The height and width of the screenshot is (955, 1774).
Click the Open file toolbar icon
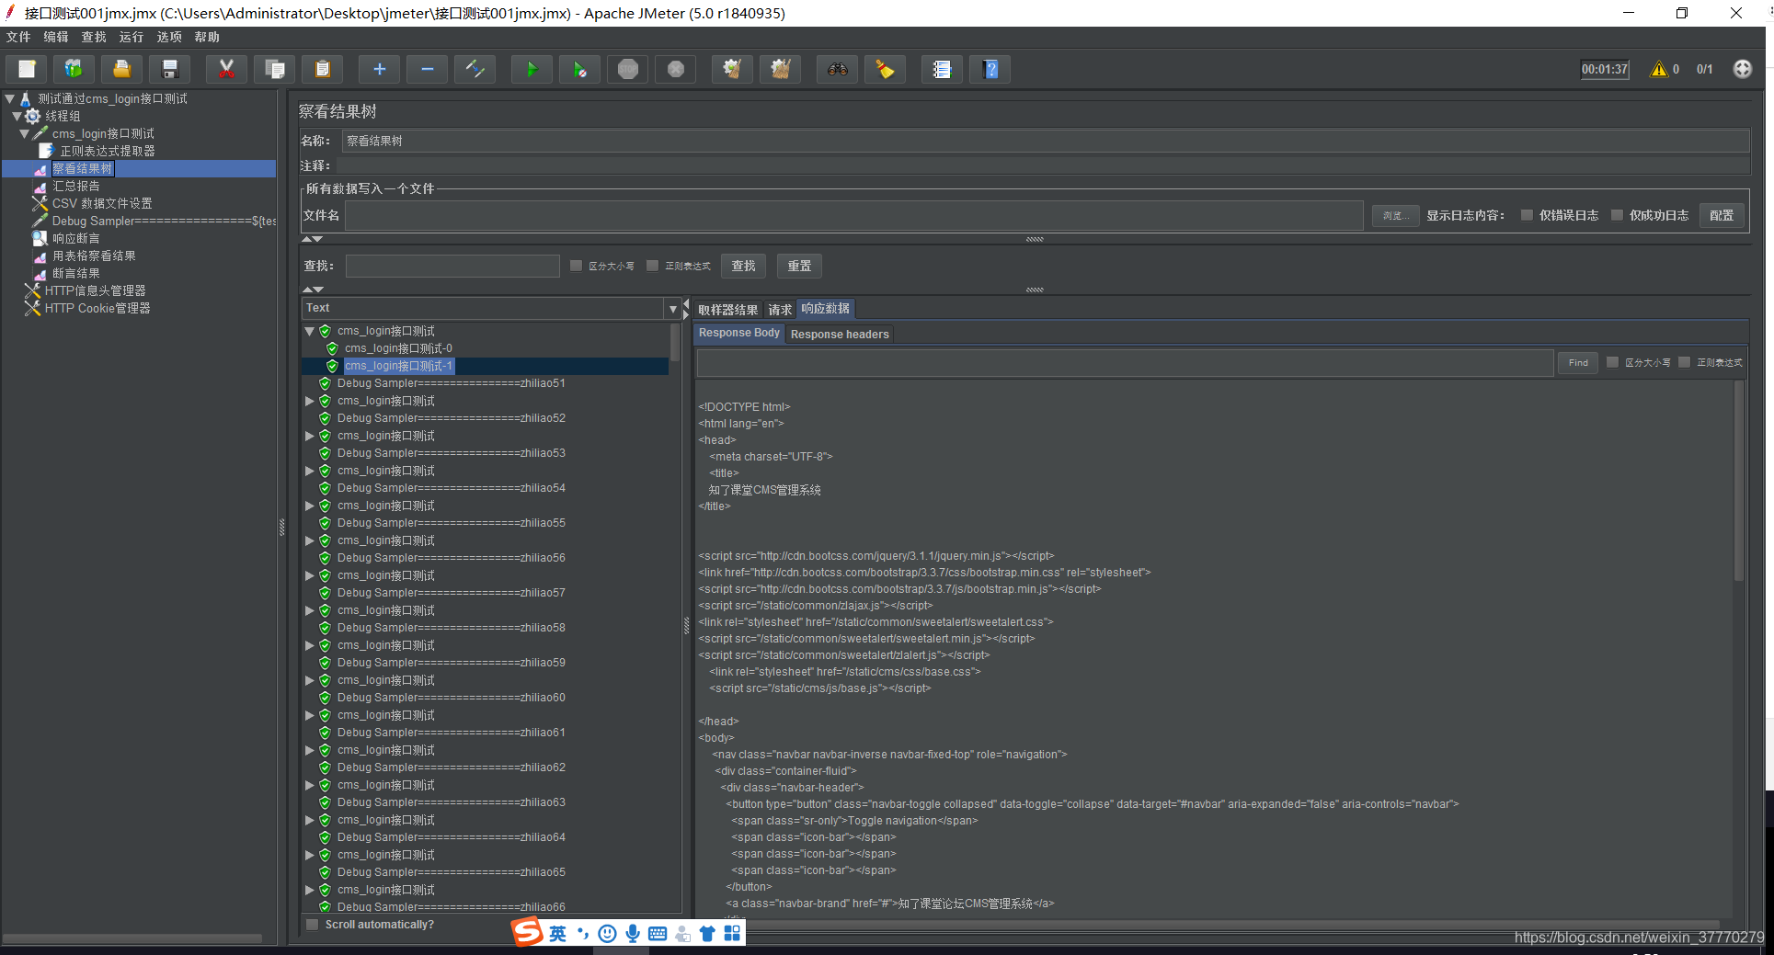[x=121, y=69]
